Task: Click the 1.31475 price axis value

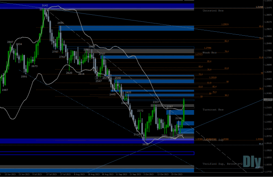Action: (x=268, y=8)
